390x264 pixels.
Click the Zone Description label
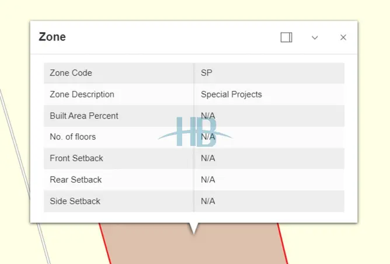[82, 94]
